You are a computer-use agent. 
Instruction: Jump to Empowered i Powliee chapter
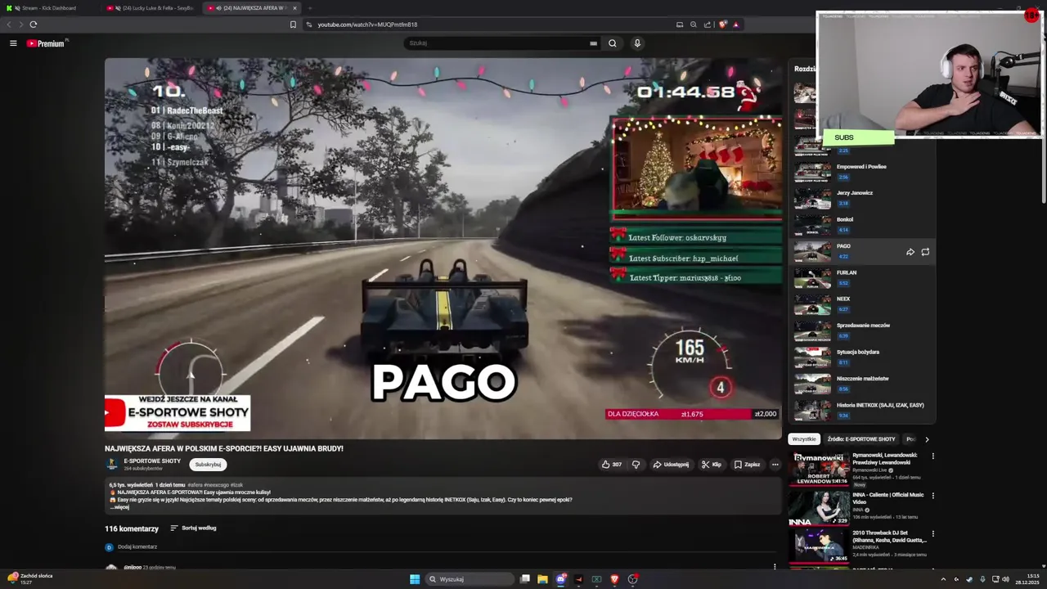[861, 171]
